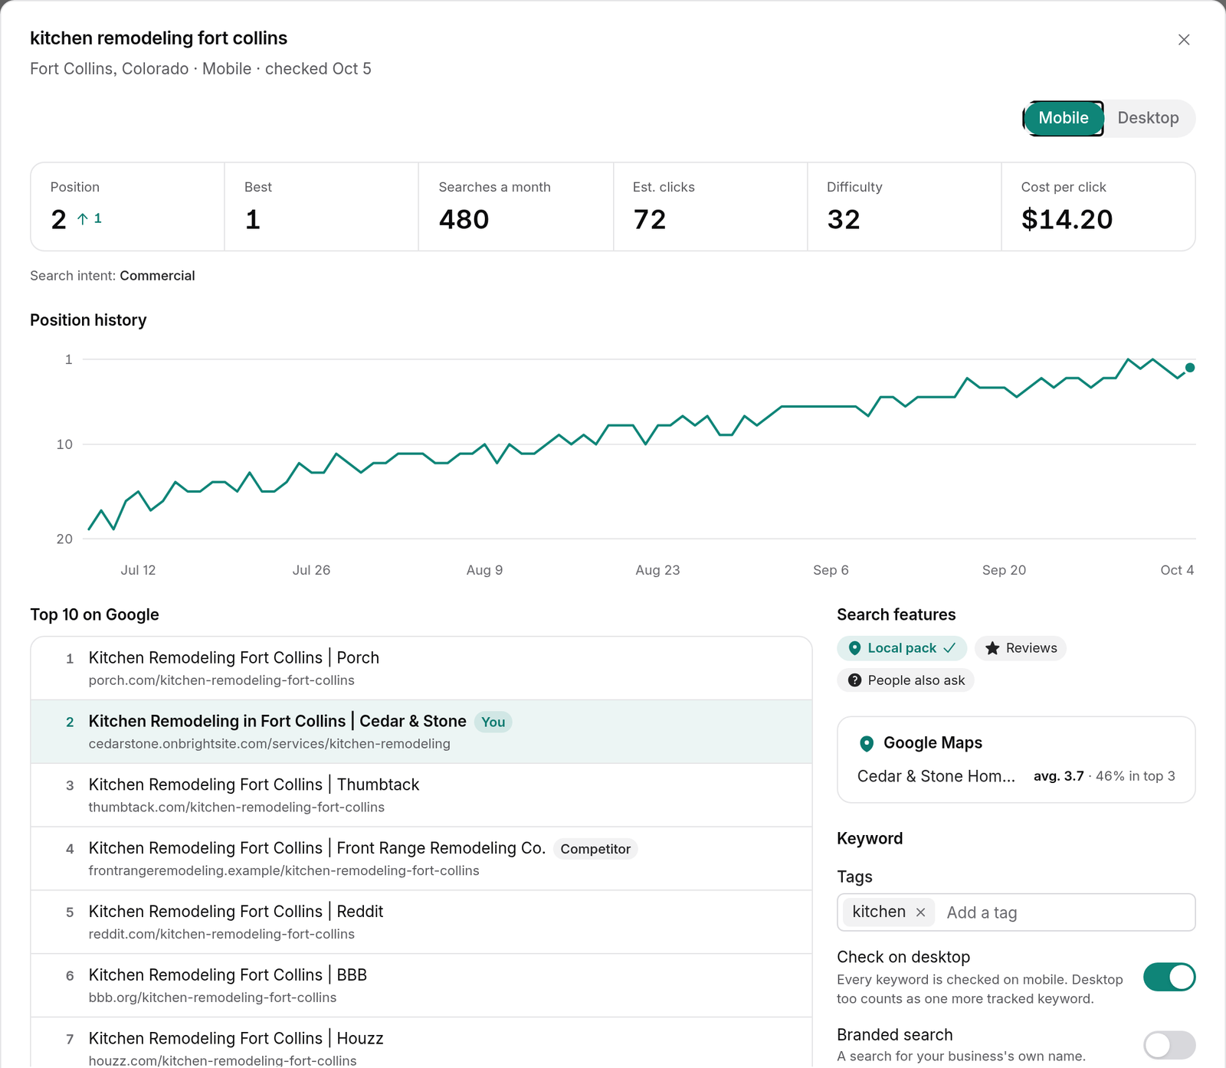Open the Thumbtack result row
This screenshot has height=1068, width=1226.
[421, 795]
